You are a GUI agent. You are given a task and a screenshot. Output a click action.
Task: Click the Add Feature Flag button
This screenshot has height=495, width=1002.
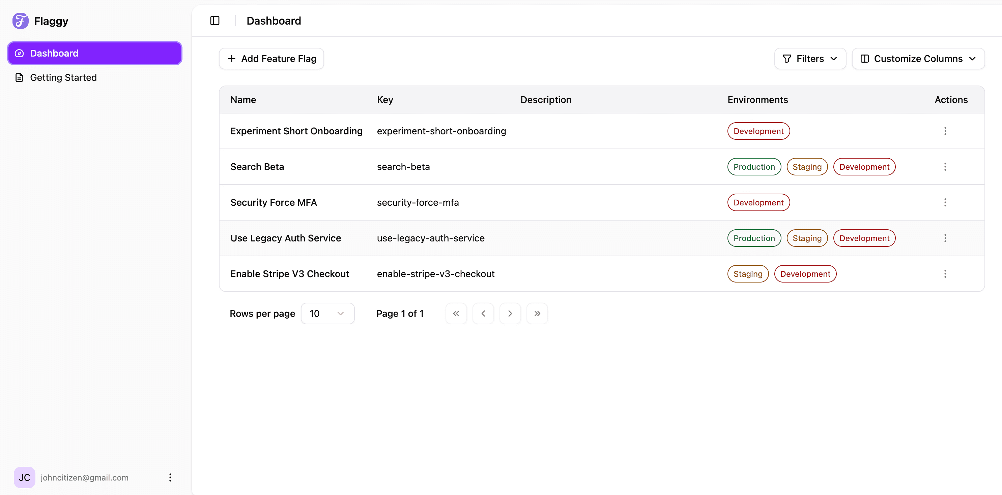[271, 59]
